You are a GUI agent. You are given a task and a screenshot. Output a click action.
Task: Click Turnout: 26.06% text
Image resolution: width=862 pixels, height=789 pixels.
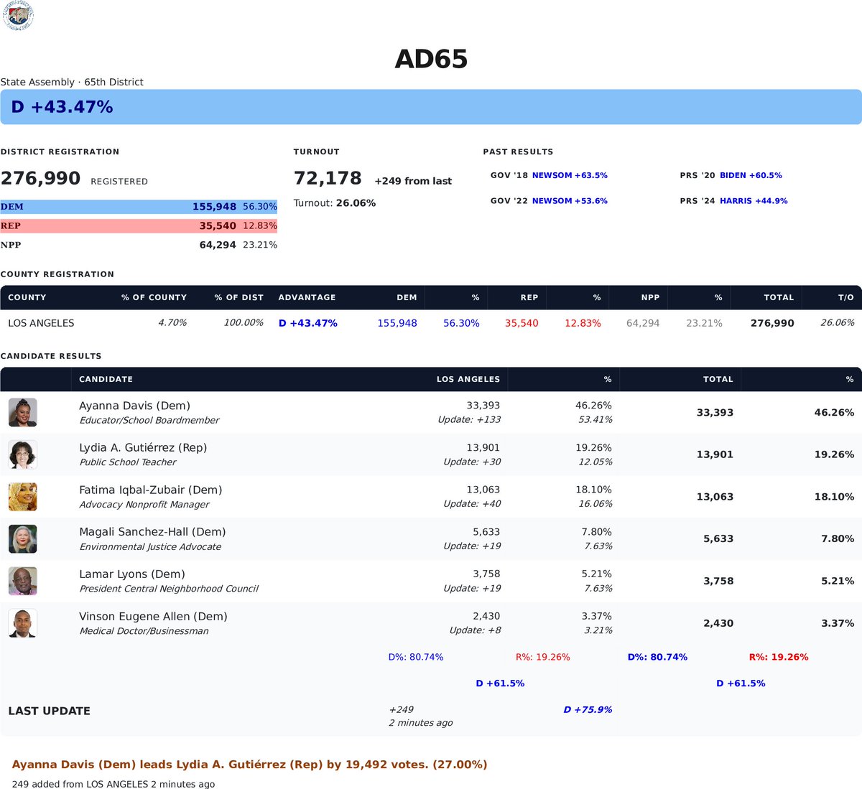coord(335,203)
